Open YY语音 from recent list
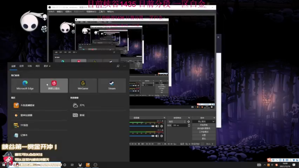The image size is (299, 168). [39, 125]
